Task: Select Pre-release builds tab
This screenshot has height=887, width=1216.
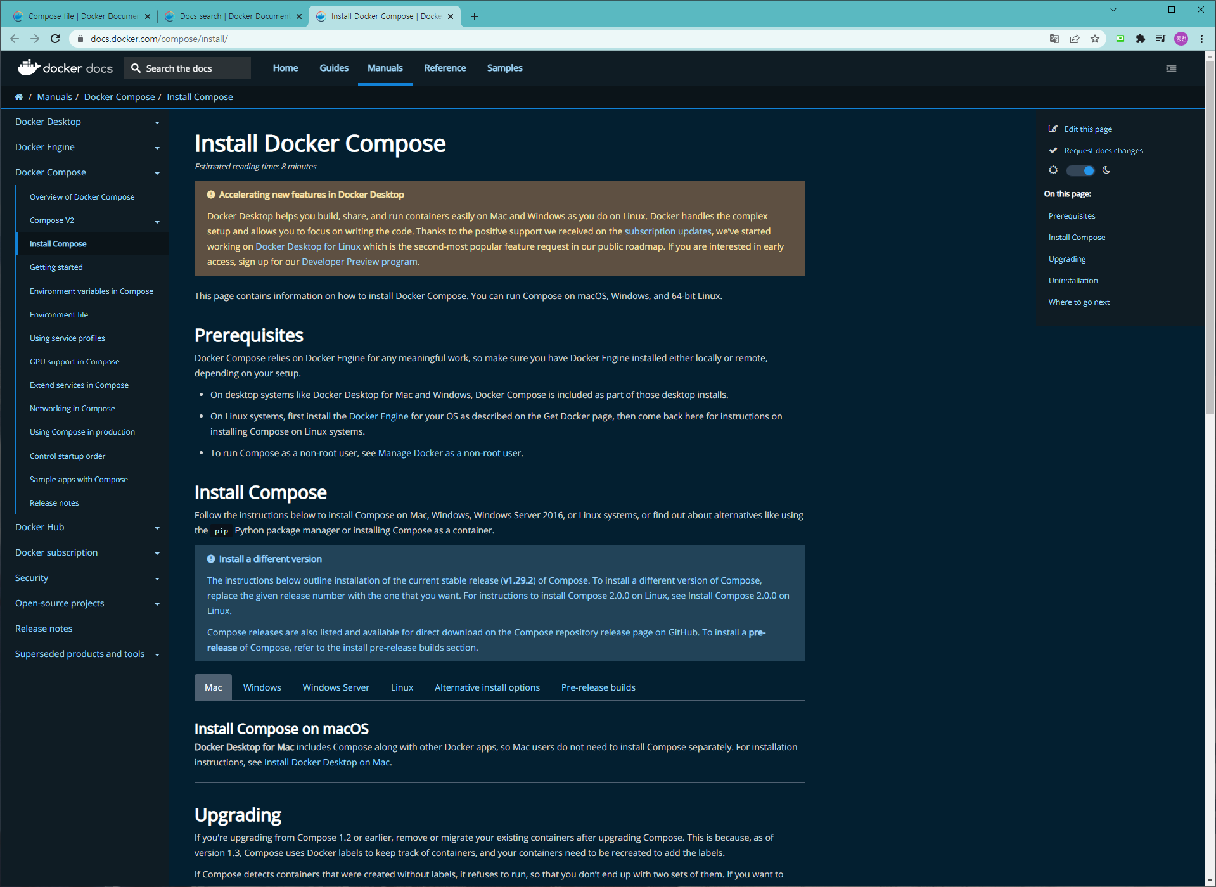Action: click(x=598, y=687)
